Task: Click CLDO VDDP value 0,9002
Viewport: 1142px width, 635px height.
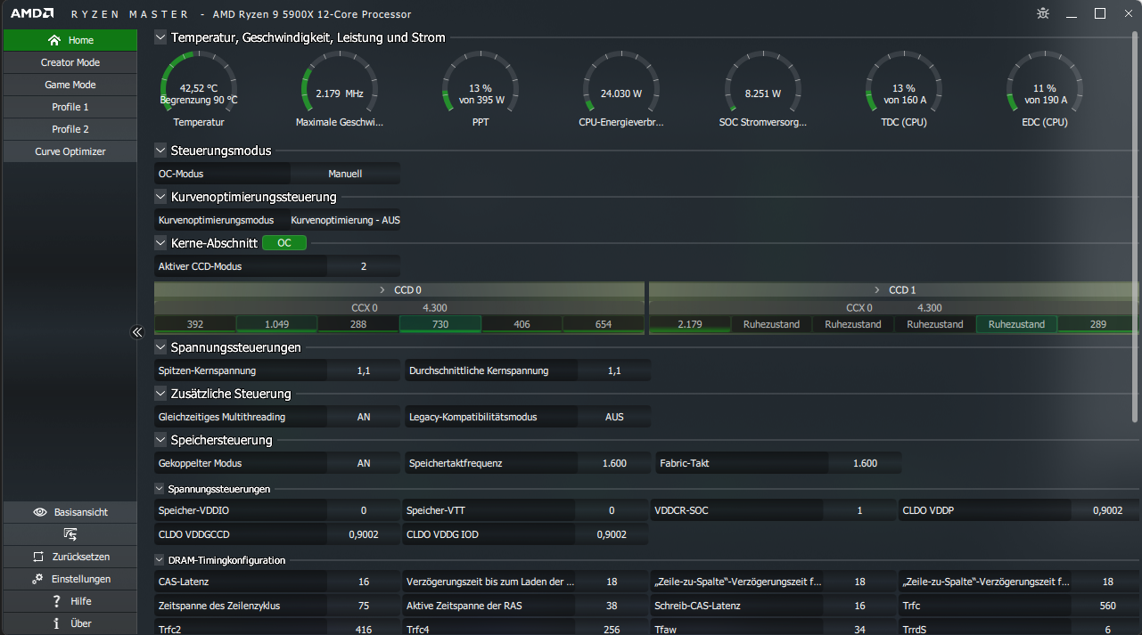Action: [1107, 510]
